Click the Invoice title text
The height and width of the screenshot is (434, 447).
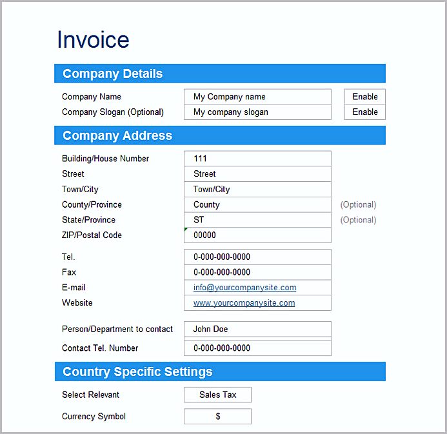point(93,39)
